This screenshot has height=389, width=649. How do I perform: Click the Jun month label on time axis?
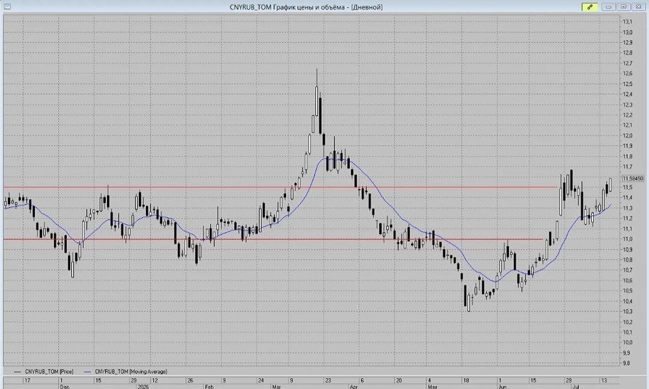pyautogui.click(x=502, y=386)
